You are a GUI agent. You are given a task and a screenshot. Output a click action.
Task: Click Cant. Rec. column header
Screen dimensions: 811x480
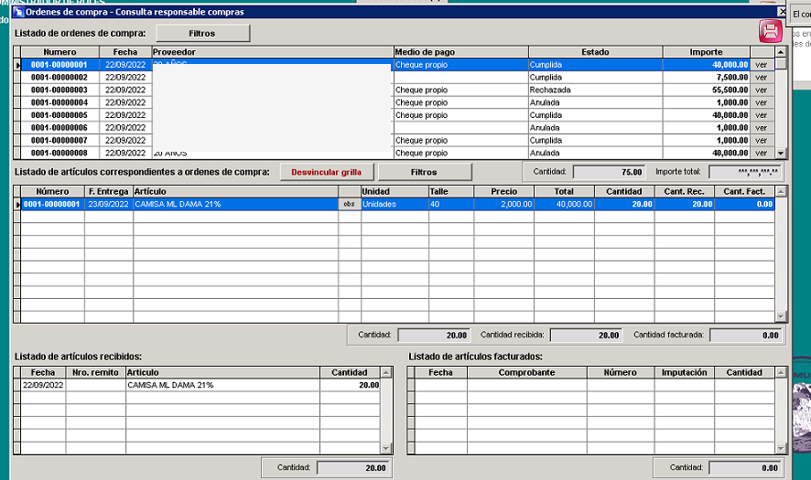click(685, 192)
